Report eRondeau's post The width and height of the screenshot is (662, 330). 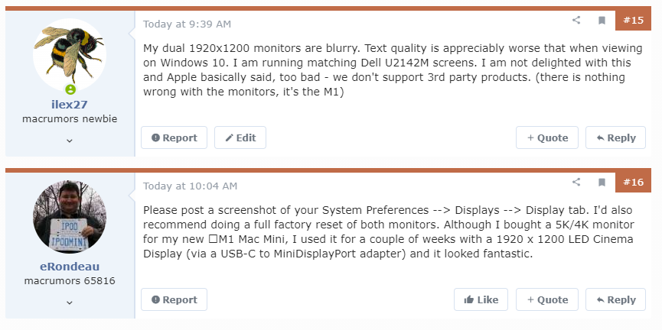click(174, 299)
